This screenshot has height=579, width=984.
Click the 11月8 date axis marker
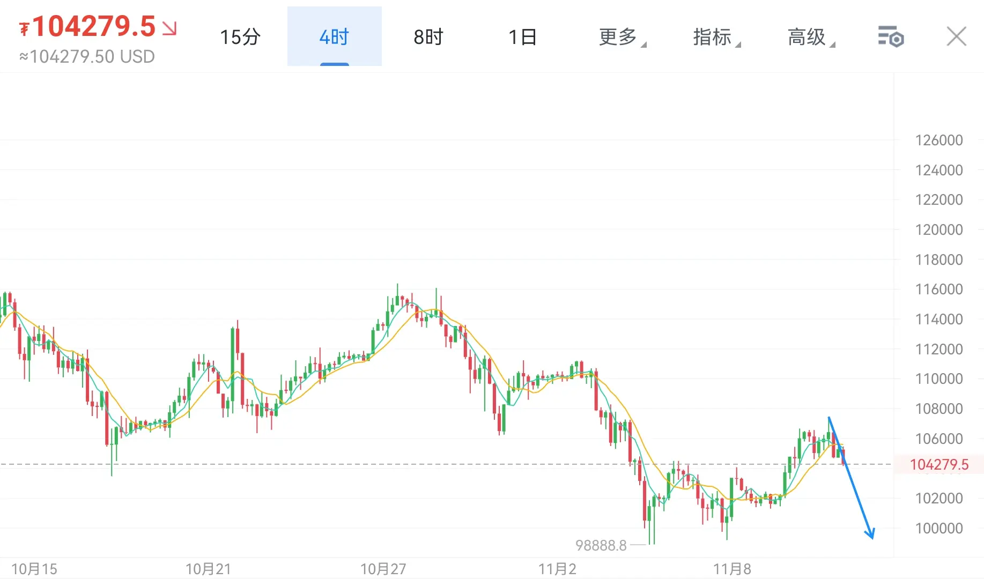(x=732, y=569)
